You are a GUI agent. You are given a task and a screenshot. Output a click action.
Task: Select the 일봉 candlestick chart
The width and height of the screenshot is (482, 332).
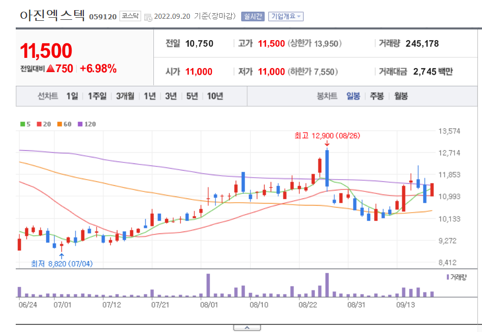[x=353, y=96]
